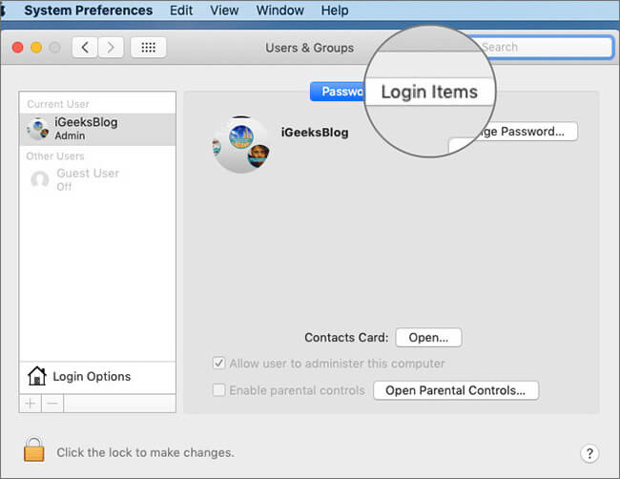The height and width of the screenshot is (479, 620).
Task: Enable parental controls checkbox
Action: 219,390
